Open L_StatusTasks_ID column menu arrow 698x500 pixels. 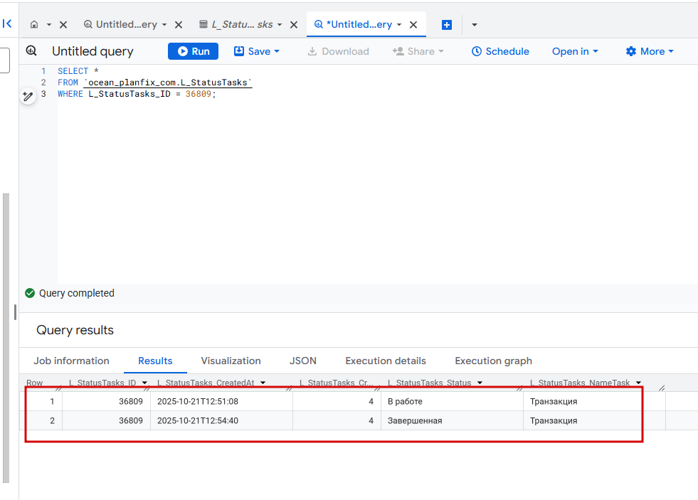click(144, 383)
